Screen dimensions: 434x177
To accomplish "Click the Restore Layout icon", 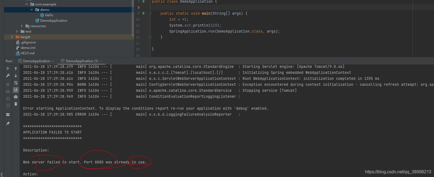I will [8, 115].
